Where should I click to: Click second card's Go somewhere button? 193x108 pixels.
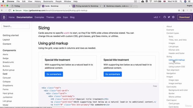pyautogui.click(x=112, y=74)
